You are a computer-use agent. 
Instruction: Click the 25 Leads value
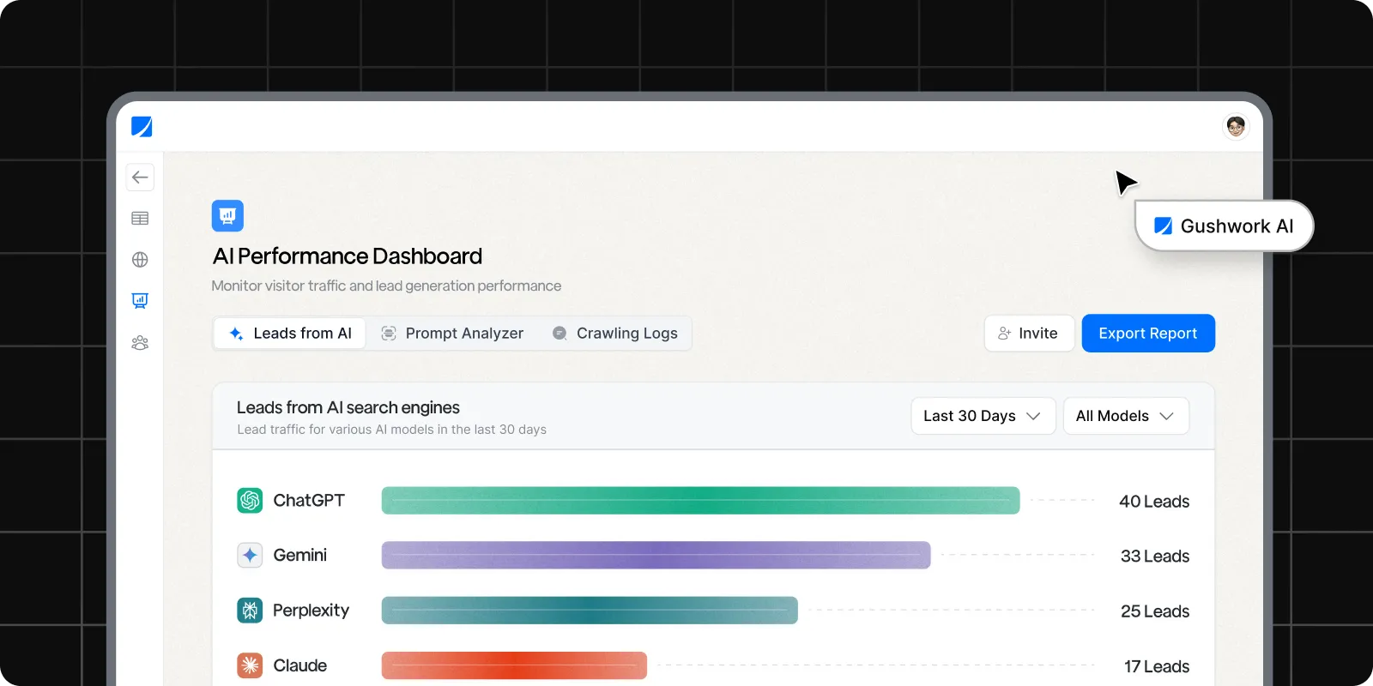(1155, 611)
